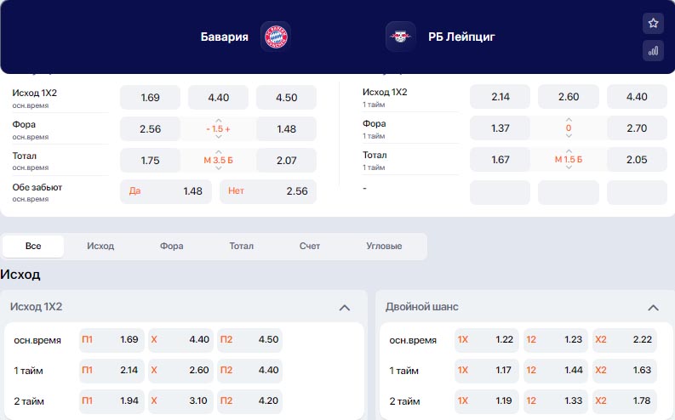The image size is (675, 420).
Task: Choose 12 odds 1.44 for first half
Action: coord(555,370)
